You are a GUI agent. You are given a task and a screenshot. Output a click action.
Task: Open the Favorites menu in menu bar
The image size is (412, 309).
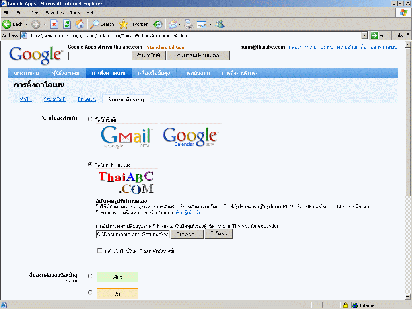54,13
